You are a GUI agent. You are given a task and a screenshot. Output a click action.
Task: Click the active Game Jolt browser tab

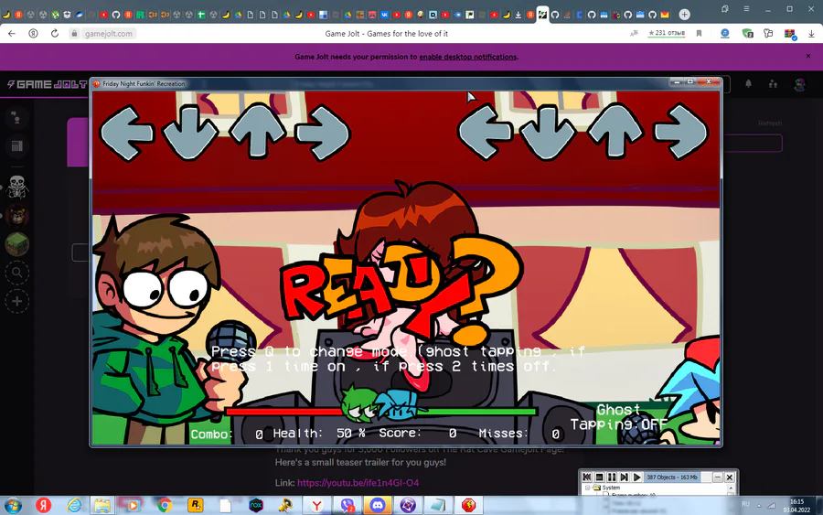[542, 15]
